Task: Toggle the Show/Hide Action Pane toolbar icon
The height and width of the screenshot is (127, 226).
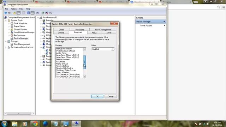Action: click(x=33, y=13)
